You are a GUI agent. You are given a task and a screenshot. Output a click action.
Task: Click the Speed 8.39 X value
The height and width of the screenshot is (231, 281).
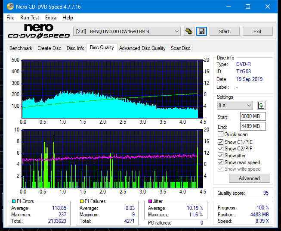[262, 221]
